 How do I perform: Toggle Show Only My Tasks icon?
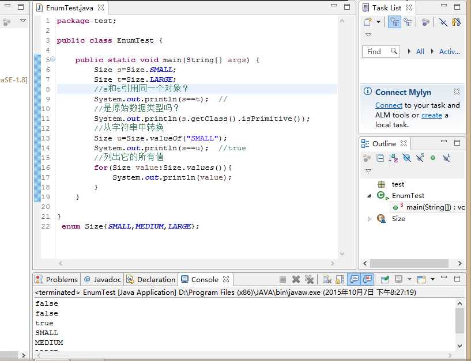(456, 22)
